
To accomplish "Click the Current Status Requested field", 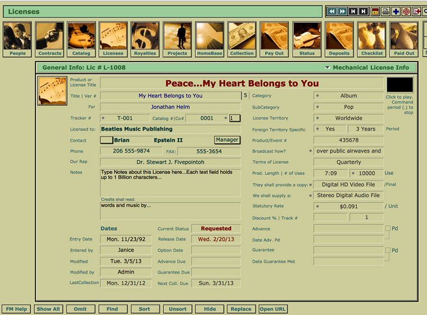I will [x=216, y=229].
